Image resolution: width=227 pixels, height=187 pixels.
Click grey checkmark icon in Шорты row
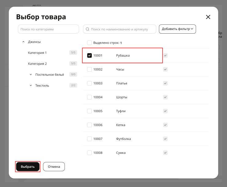click(165, 97)
